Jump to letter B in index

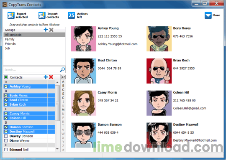point(63,86)
